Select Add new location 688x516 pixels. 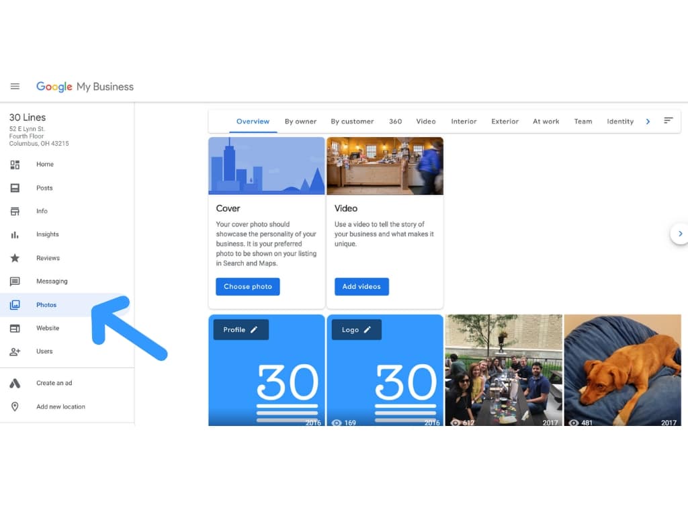tap(66, 406)
